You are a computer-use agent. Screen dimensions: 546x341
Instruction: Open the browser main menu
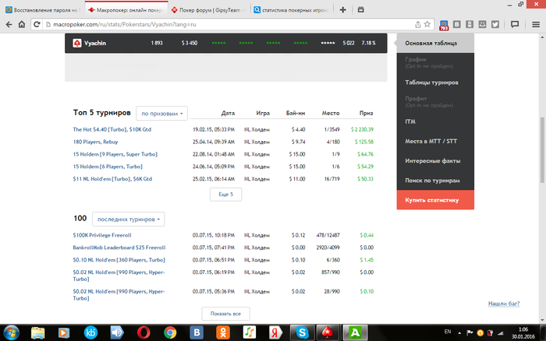point(536,24)
